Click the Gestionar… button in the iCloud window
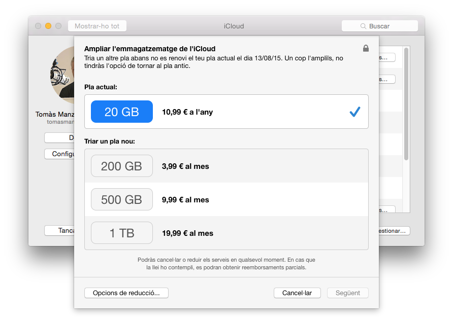The width and height of the screenshot is (453, 319). click(395, 231)
